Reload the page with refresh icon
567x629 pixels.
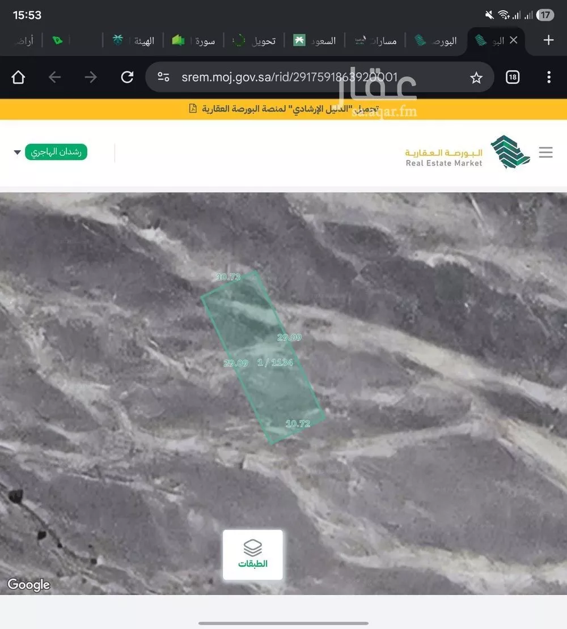pyautogui.click(x=127, y=78)
